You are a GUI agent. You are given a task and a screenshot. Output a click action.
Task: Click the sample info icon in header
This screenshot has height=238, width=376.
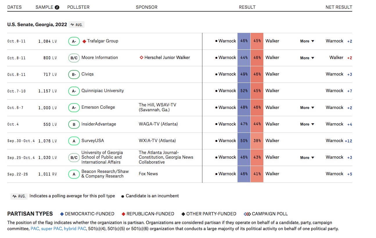click(57, 7)
